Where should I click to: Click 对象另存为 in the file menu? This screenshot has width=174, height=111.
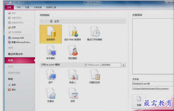click(15, 18)
